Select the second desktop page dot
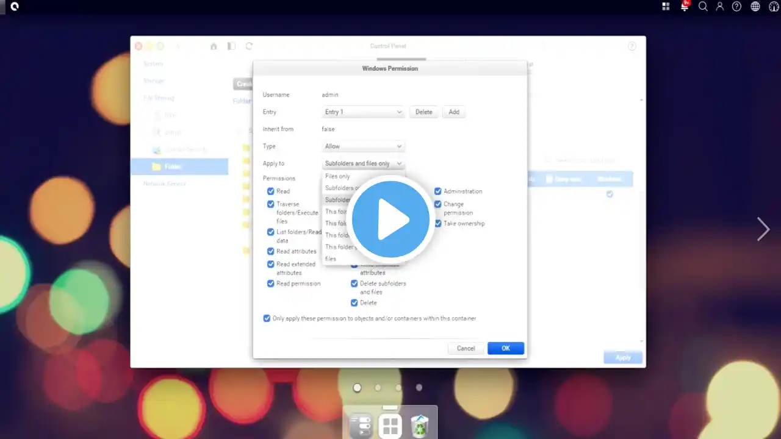This screenshot has height=439, width=781. tap(378, 387)
